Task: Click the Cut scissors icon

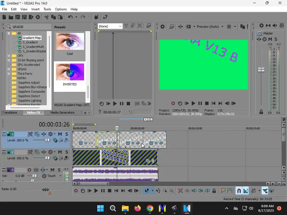Action: [x=47, y=17]
